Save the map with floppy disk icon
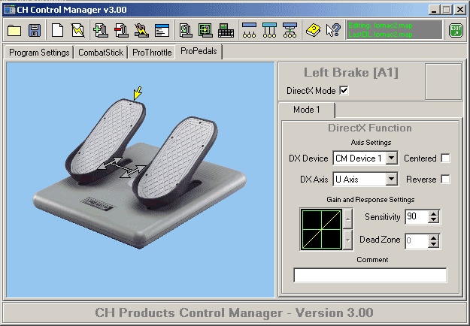The height and width of the screenshot is (326, 470). click(x=35, y=30)
